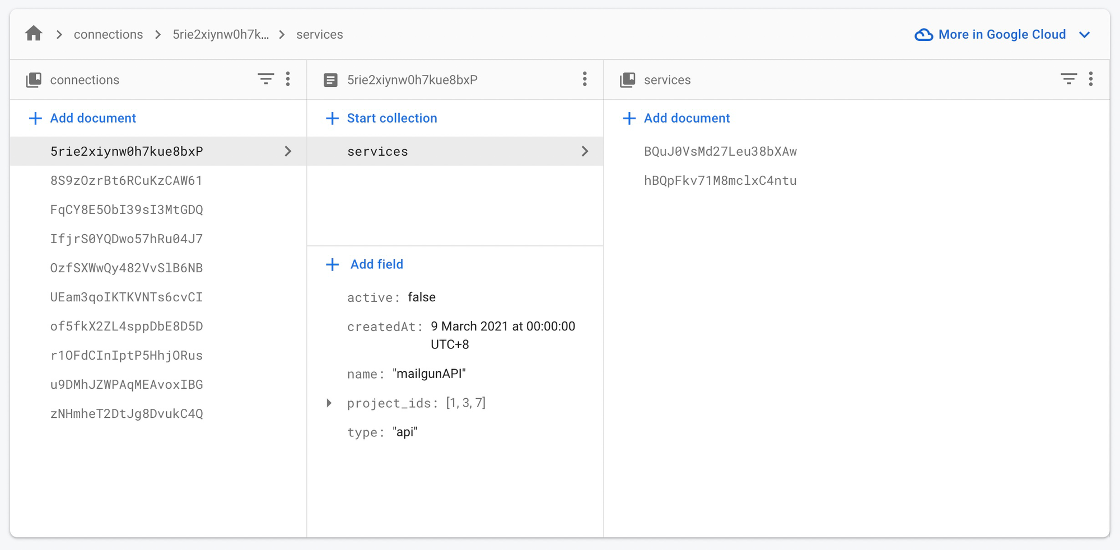Screen dimensions: 1120x550
Task: Select document 8S9zOzrBt6RCuKzCAW61
Action: (126, 180)
